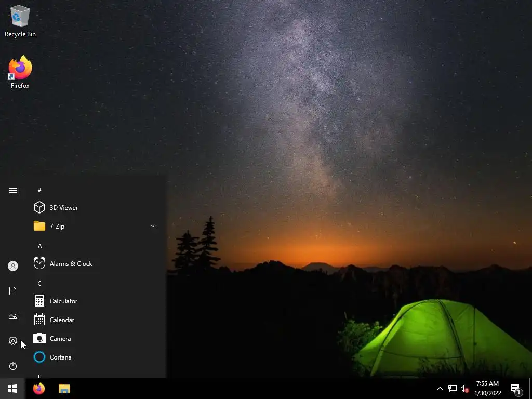Click the muted volume tray icon
This screenshot has height=399, width=532.
(464, 389)
